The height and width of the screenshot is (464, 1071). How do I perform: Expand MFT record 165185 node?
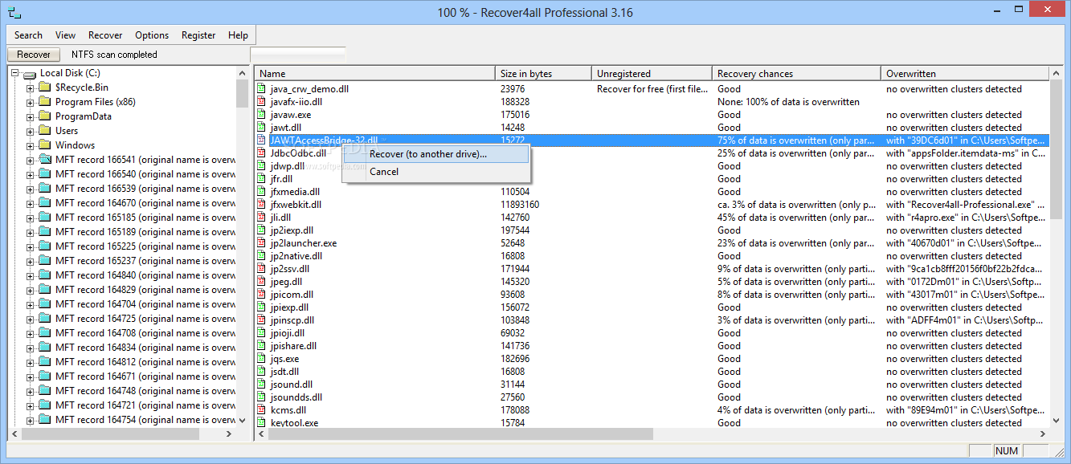(x=30, y=218)
